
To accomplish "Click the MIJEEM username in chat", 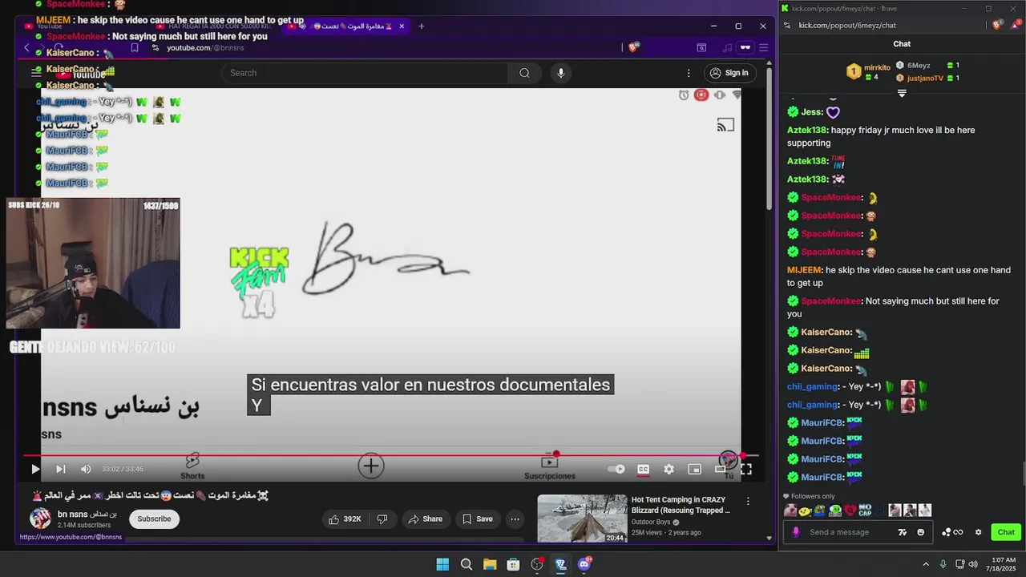I will (804, 270).
